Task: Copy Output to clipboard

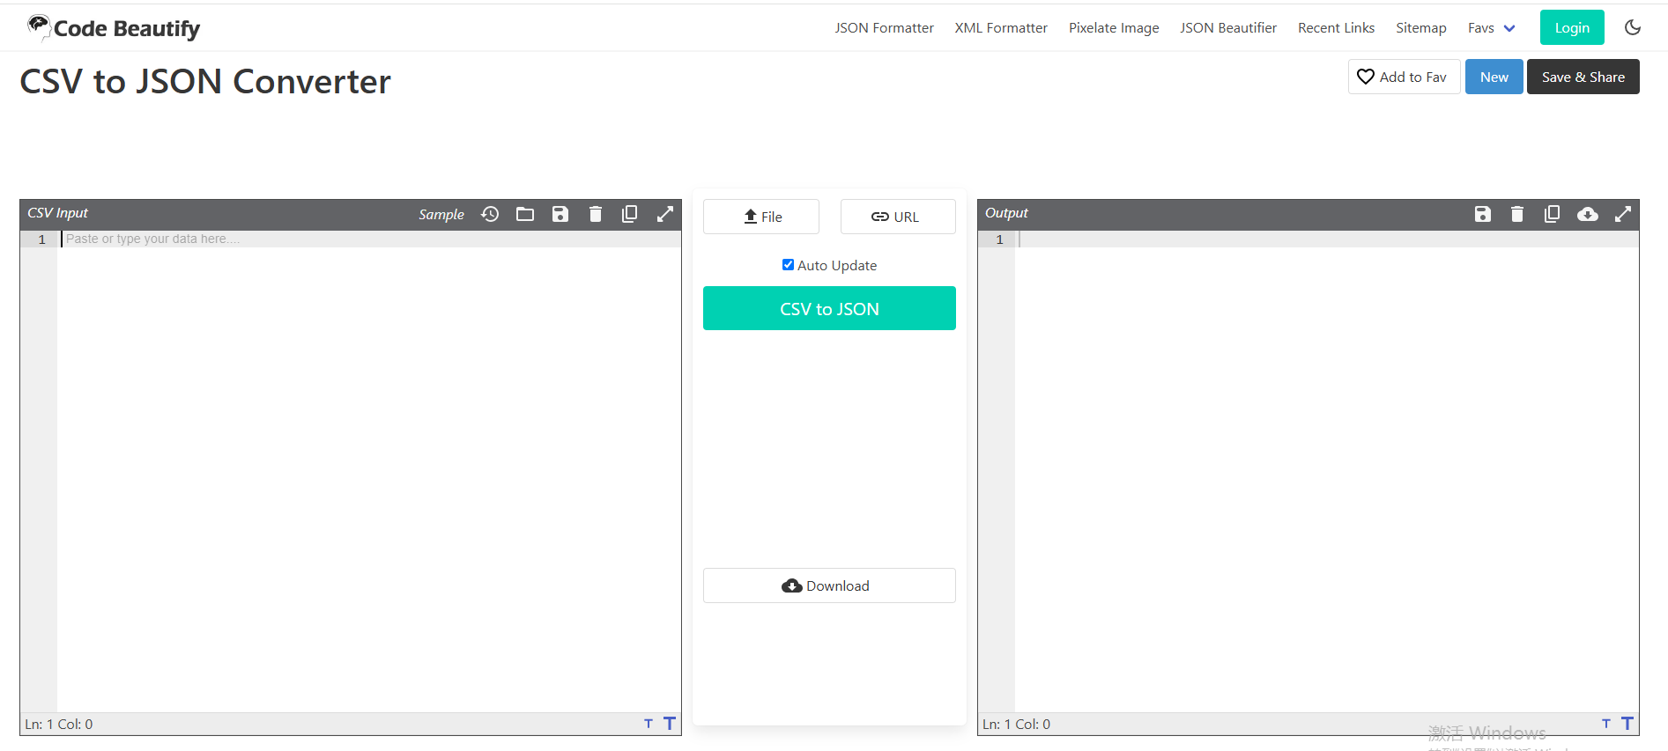Action: click(x=1552, y=214)
